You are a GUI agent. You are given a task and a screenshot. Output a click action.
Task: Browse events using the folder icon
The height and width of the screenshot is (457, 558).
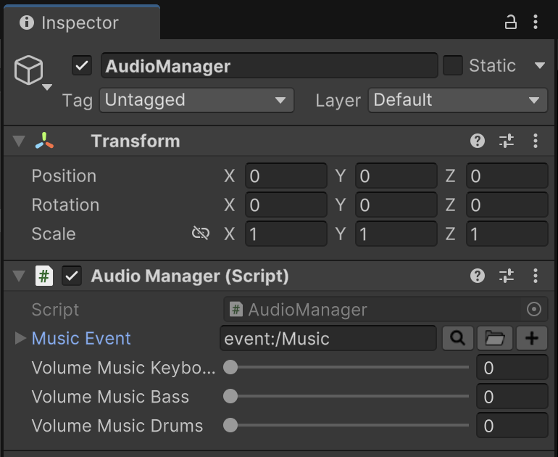tap(494, 338)
